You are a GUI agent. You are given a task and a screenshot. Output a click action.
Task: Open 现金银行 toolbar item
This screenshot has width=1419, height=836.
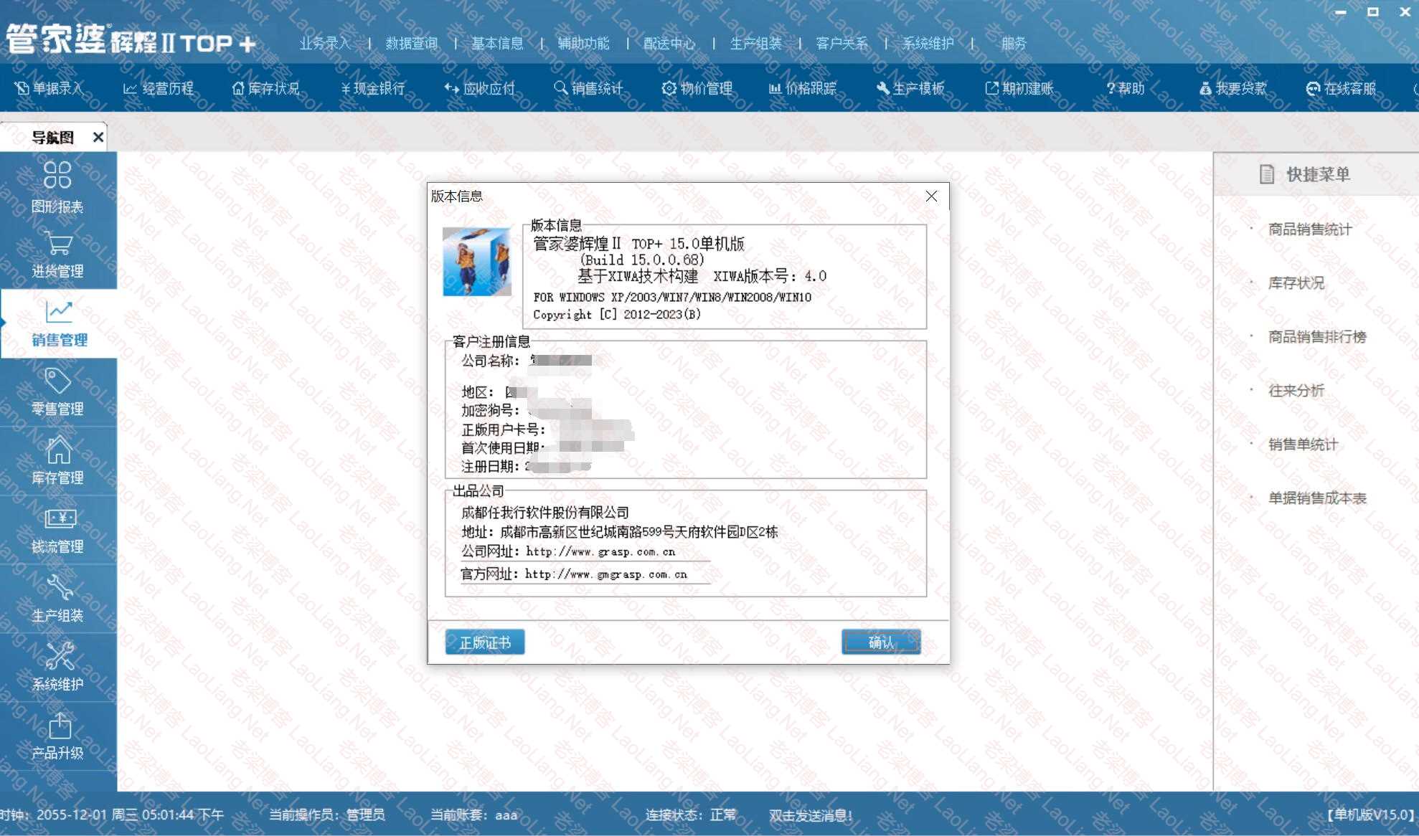pyautogui.click(x=373, y=88)
